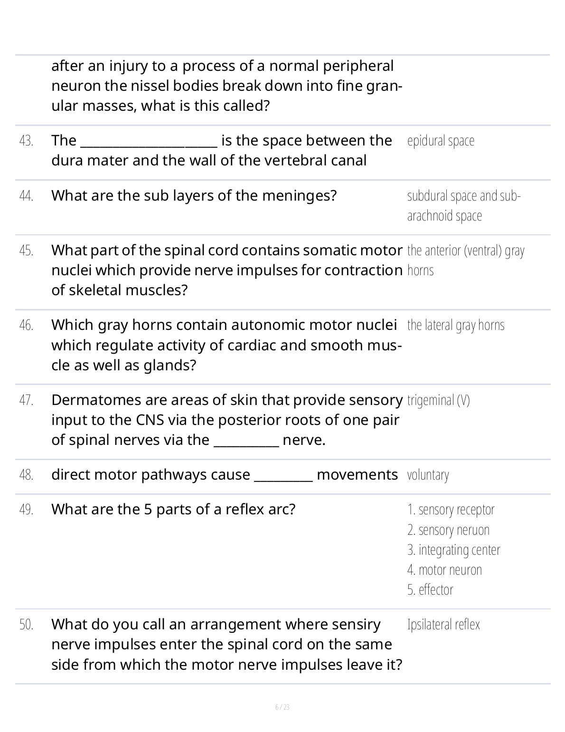
Task: Click the question number 43 label
Action: coord(27,141)
